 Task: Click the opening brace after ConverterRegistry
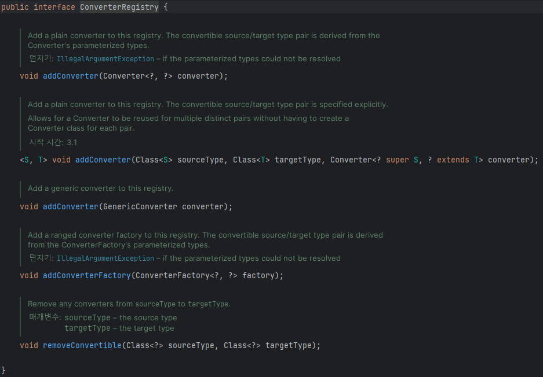coord(166,7)
